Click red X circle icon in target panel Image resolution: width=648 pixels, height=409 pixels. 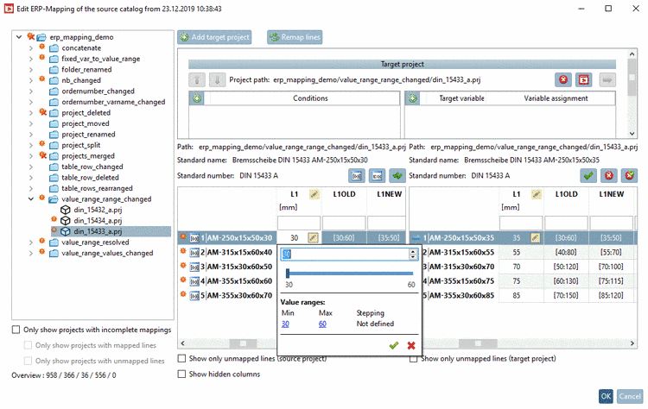[609, 176]
